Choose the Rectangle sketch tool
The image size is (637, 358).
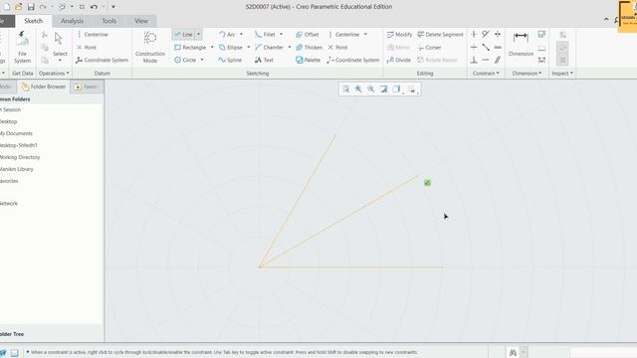(190, 47)
